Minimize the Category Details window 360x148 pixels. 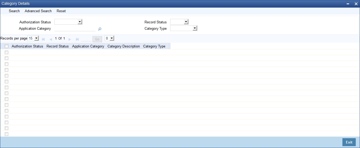pyautogui.click(x=348, y=4)
